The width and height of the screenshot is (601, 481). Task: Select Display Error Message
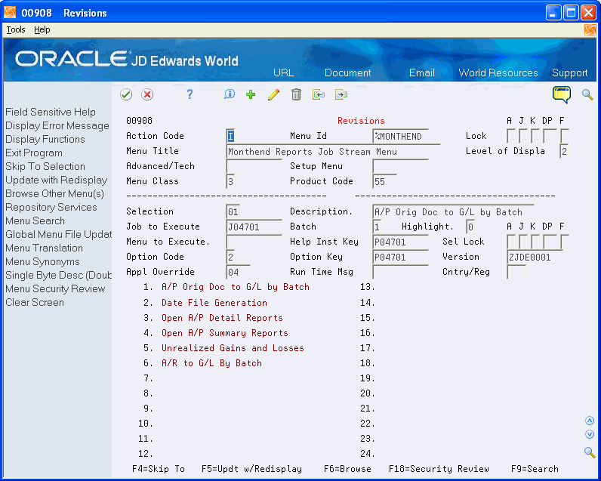57,125
